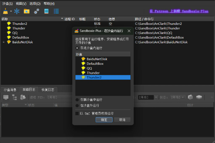Switch to the 恢复日志 tab

coord(48,90)
